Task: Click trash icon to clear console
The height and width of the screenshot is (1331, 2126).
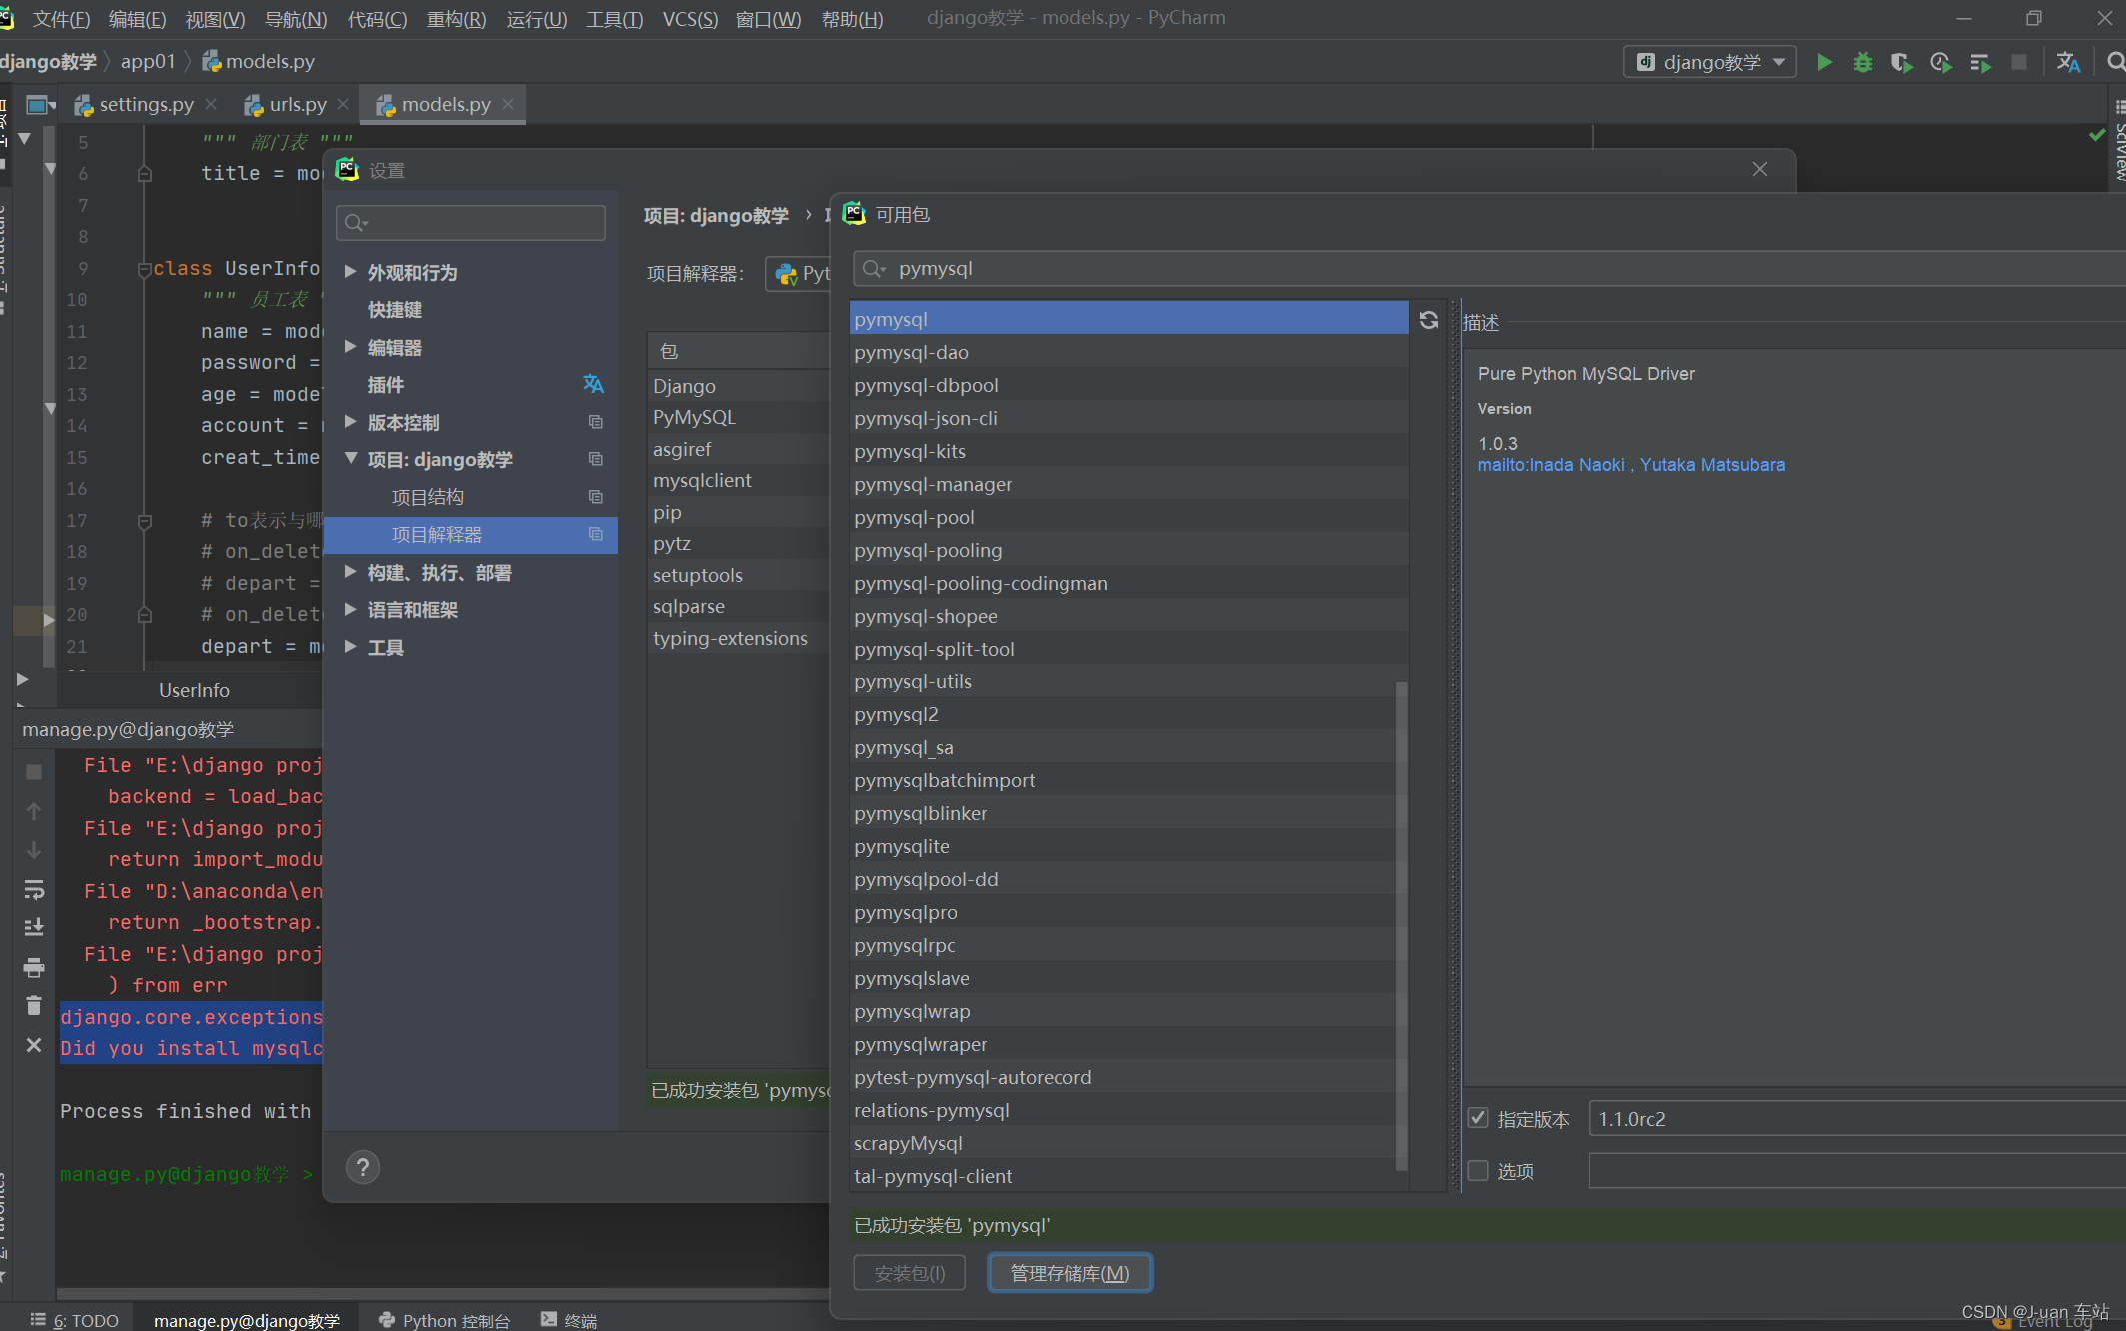Action: click(x=34, y=1006)
